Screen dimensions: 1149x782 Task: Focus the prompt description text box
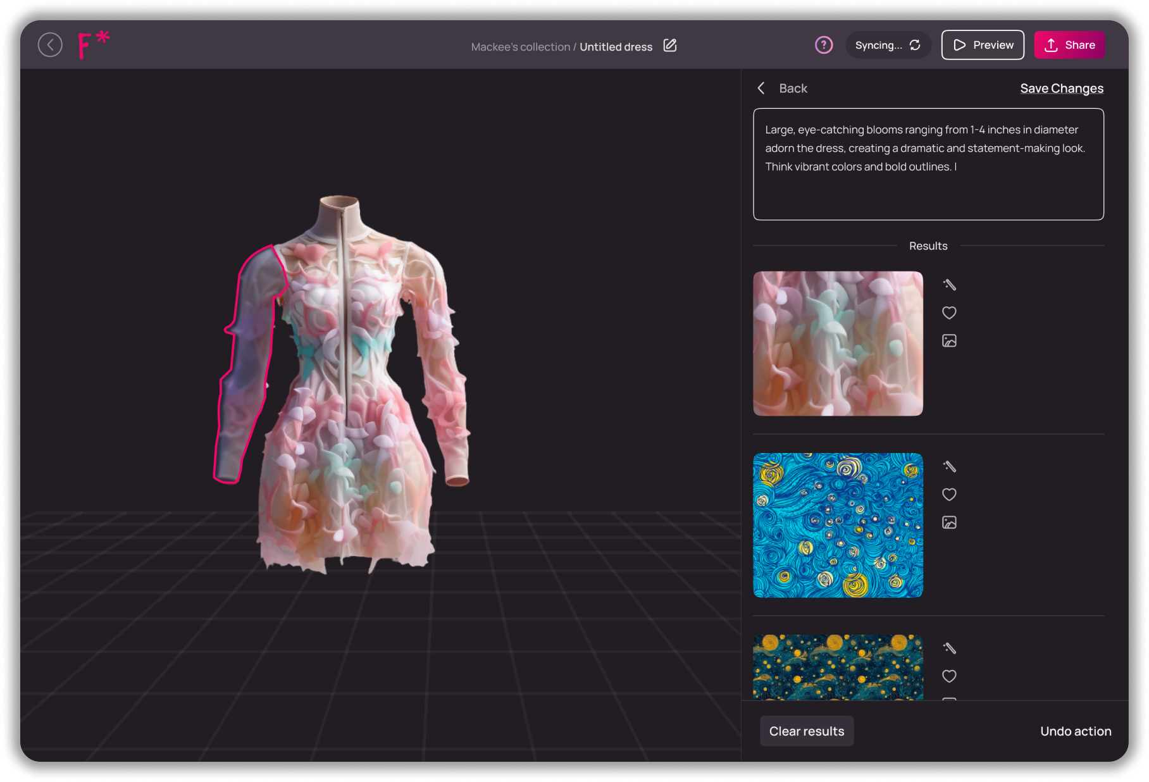click(x=928, y=164)
